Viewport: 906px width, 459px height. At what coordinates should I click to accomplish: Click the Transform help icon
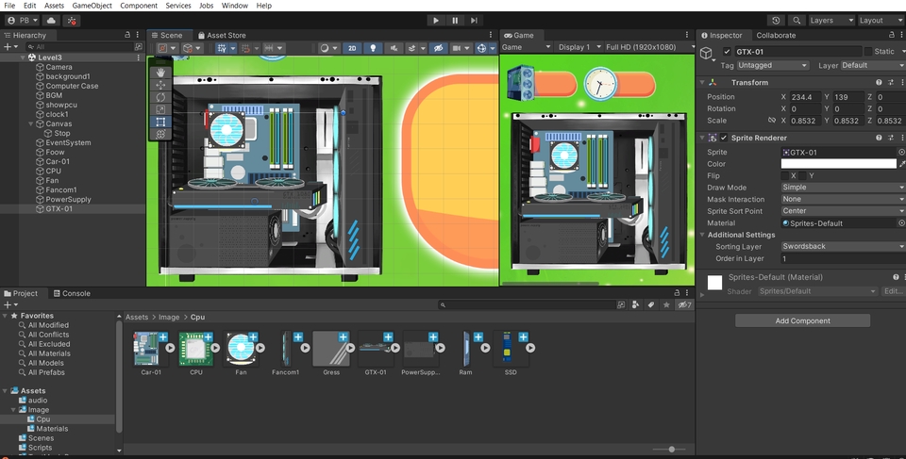point(879,83)
